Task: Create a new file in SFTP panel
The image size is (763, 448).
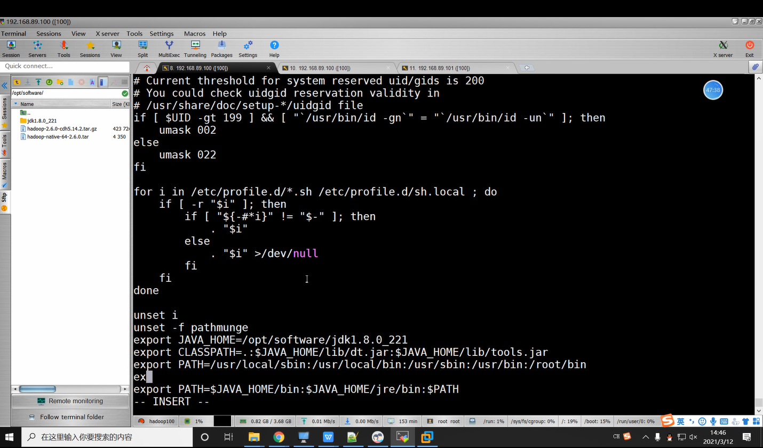Action: click(x=70, y=82)
